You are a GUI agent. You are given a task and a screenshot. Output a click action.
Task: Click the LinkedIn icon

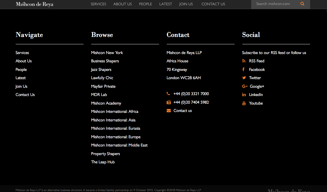(x=244, y=95)
